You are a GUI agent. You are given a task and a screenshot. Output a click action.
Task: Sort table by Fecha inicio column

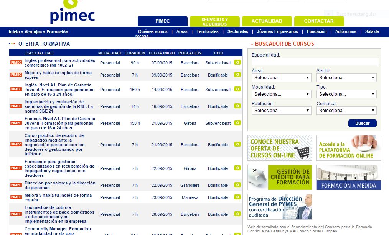[162, 53]
